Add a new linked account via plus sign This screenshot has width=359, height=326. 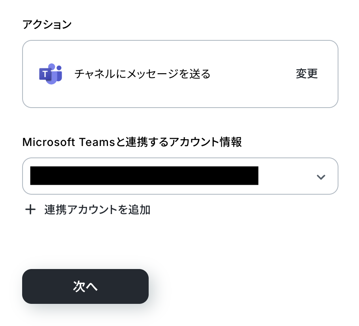[30, 210]
